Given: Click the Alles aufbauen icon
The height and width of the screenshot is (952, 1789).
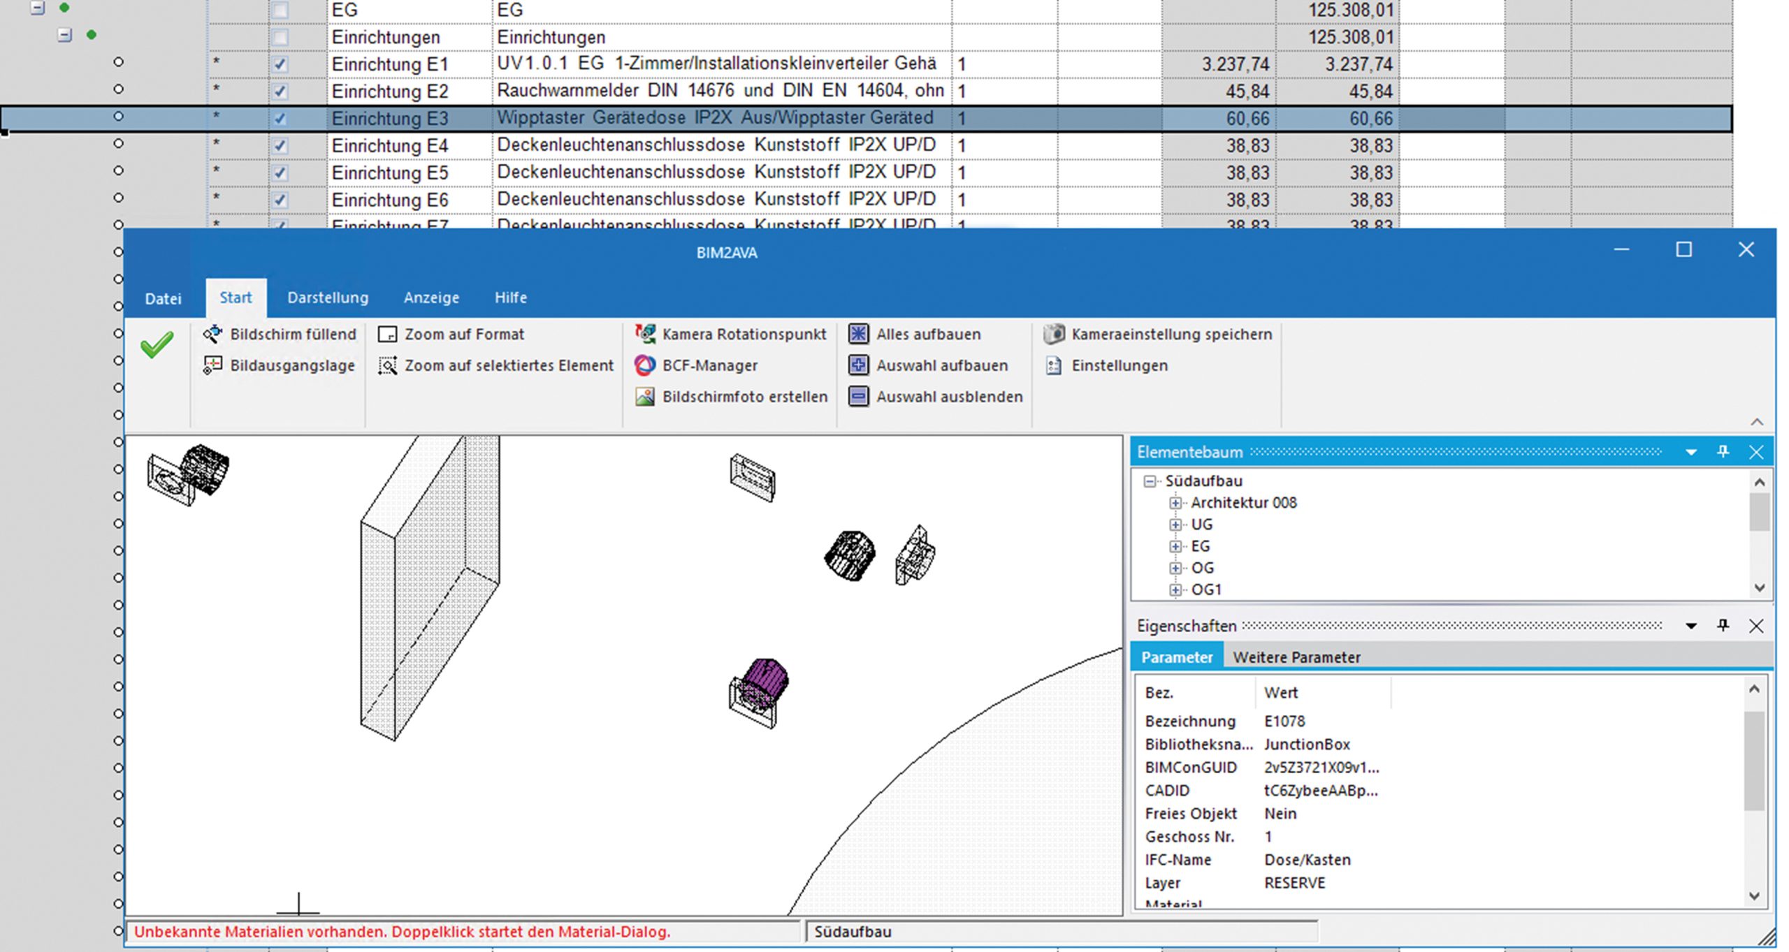Looking at the screenshot, I should point(858,334).
